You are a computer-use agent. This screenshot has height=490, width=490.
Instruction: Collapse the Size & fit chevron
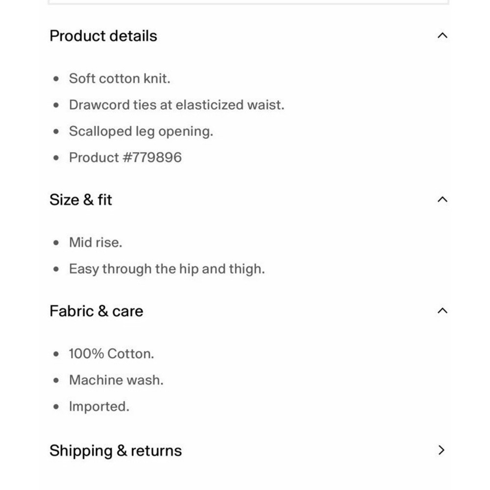tap(442, 199)
